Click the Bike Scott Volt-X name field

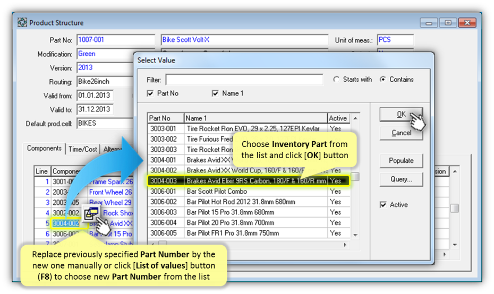pos(244,40)
